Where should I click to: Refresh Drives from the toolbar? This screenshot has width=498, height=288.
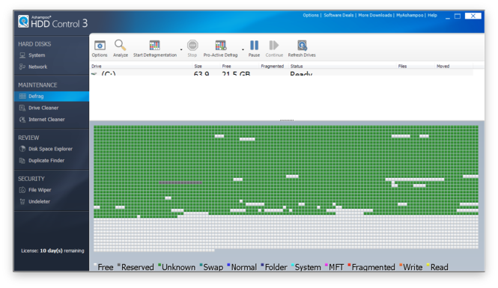pyautogui.click(x=302, y=49)
